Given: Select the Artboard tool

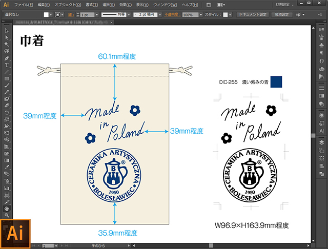Looking at the screenshot, I should click(x=7, y=195).
